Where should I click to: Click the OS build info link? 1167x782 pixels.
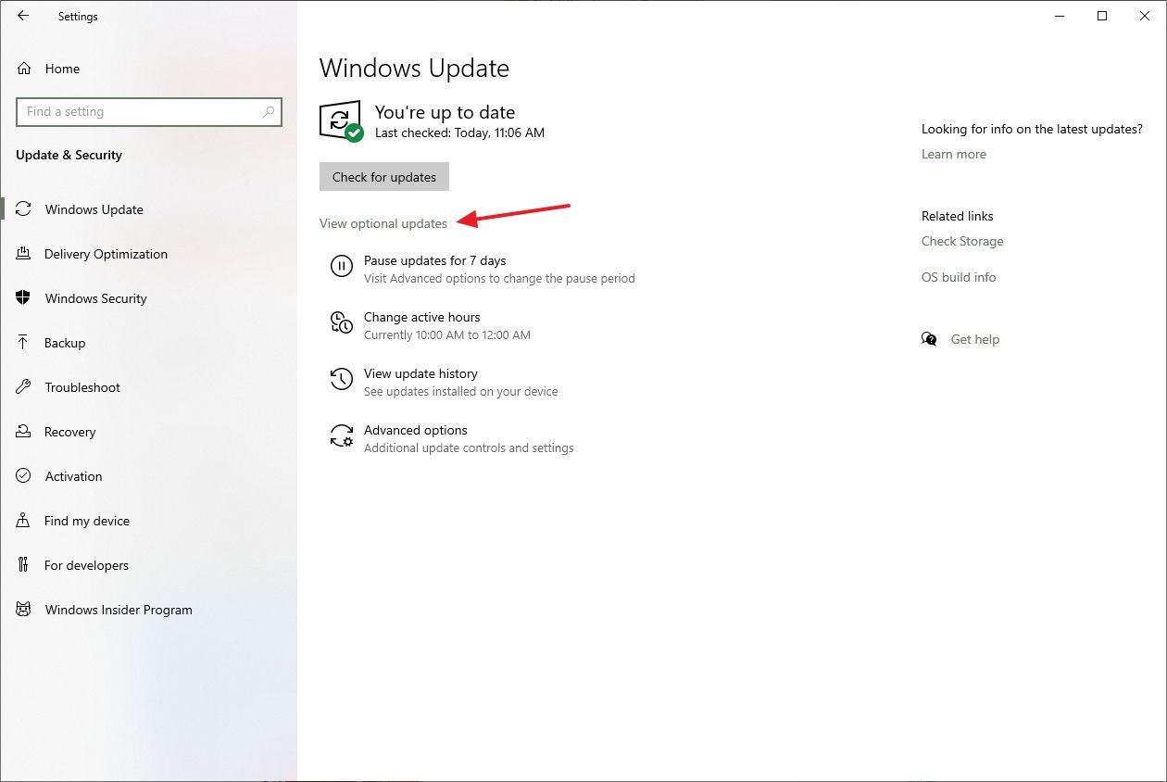(x=958, y=277)
